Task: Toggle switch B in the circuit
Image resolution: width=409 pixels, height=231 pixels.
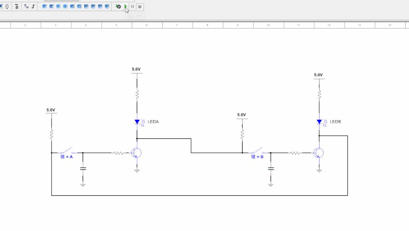Action: pyautogui.click(x=257, y=151)
